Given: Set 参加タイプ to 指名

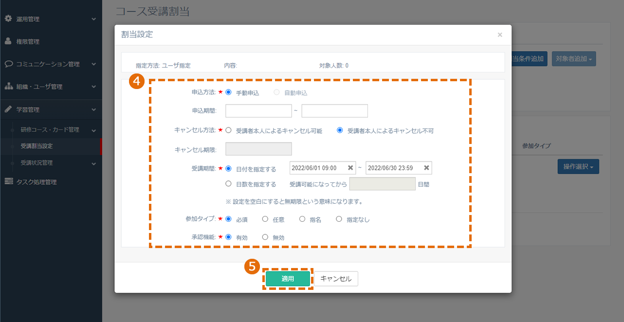Looking at the screenshot, I should point(302,219).
